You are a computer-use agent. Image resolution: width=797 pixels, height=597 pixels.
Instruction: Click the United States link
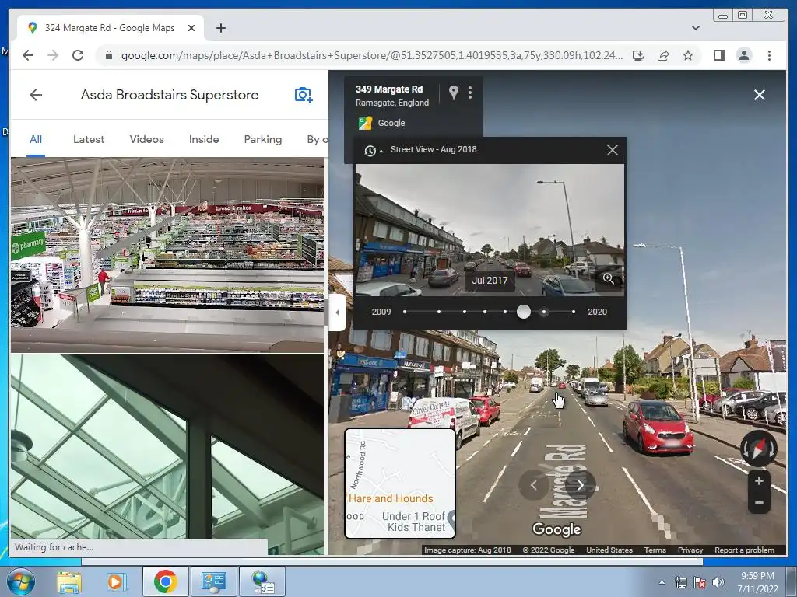pos(609,550)
